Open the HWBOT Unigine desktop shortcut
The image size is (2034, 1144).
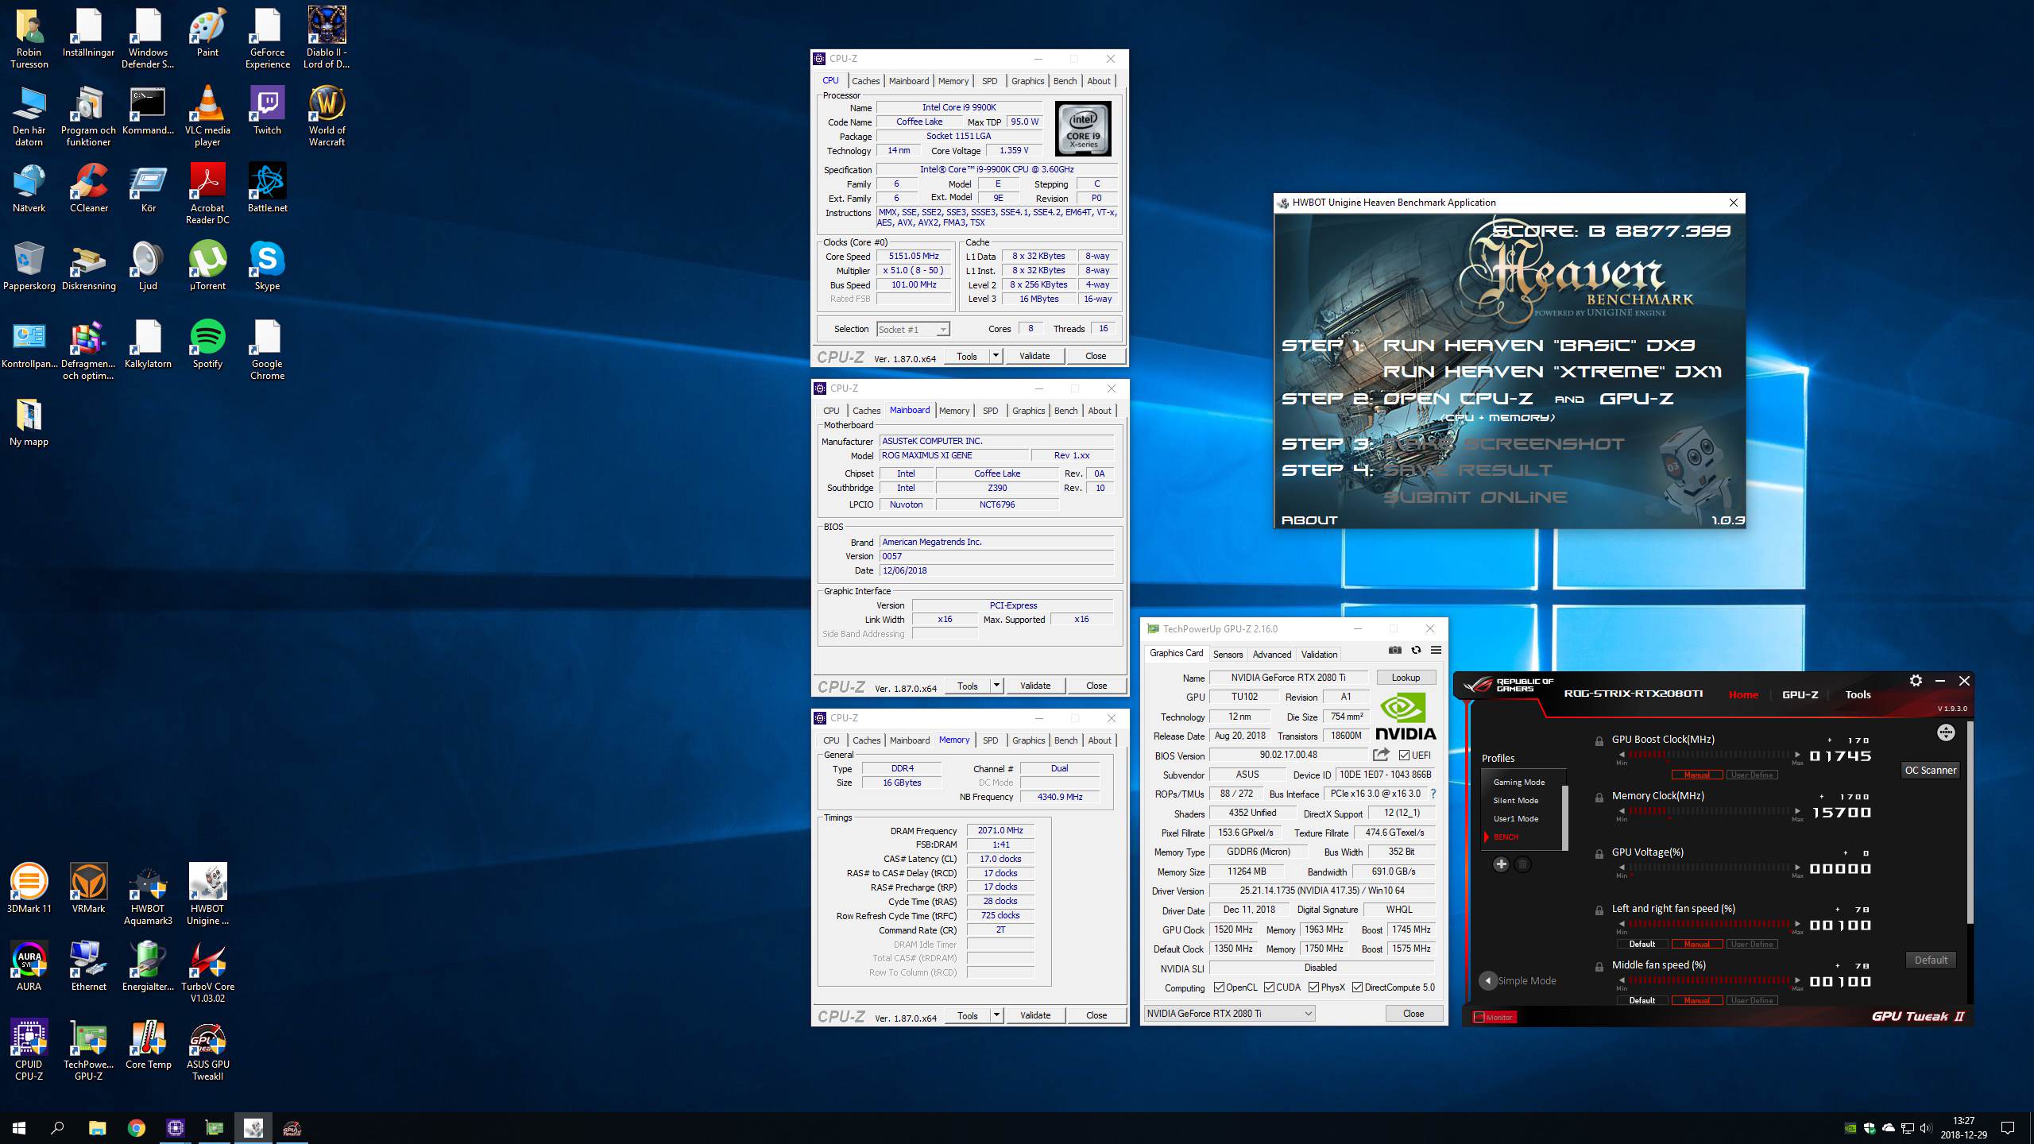[207, 895]
